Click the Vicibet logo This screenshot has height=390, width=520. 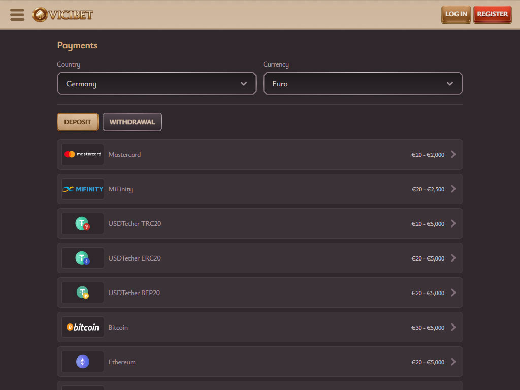[x=63, y=14]
